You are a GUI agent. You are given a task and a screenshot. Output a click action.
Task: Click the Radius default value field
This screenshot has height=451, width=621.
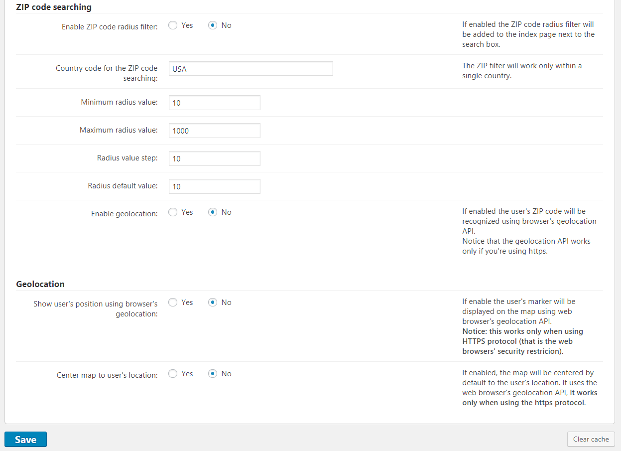[214, 186]
